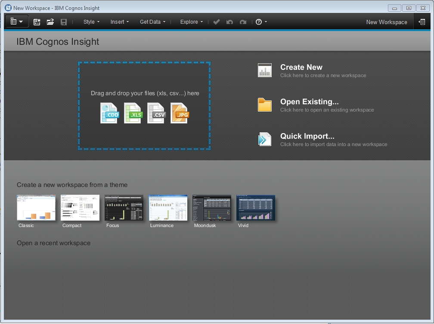Click the Quick Import arrow icon
The height and width of the screenshot is (324, 434).
pos(265,139)
